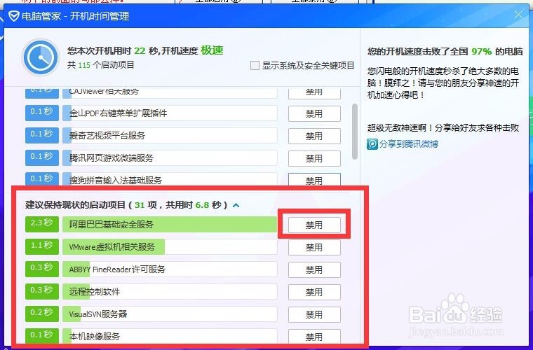Screen dimensions: 533x350
Task: Select the 爱奇艺视频平台服务 row
Action: pyautogui.click(x=170, y=136)
